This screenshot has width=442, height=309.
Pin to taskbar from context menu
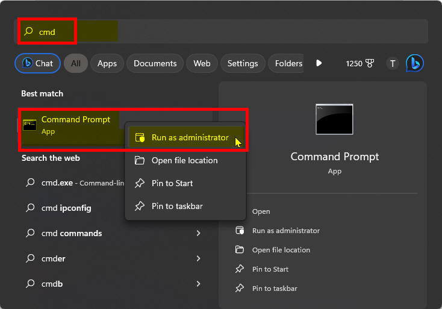pyautogui.click(x=177, y=206)
